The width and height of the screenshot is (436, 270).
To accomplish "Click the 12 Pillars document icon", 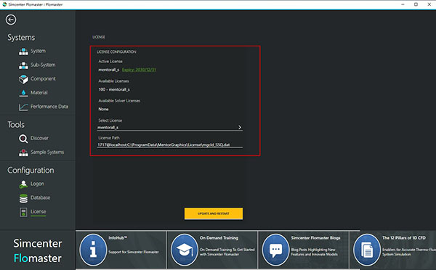I will coord(367,250).
